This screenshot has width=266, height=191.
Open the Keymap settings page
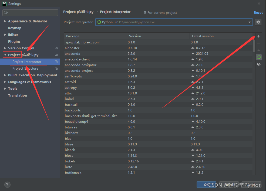click(15, 28)
